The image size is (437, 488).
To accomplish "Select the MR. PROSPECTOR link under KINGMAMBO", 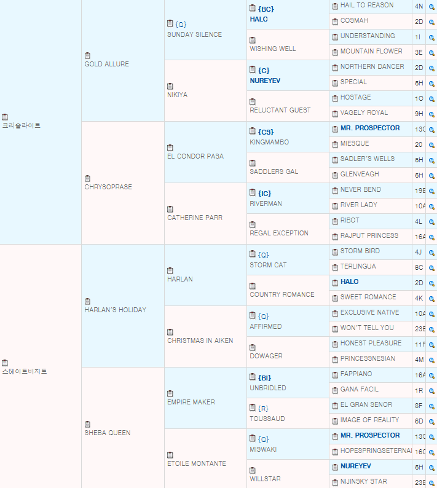I will pos(370,128).
